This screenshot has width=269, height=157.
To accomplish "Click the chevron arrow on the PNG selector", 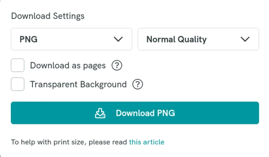I will click(118, 39).
